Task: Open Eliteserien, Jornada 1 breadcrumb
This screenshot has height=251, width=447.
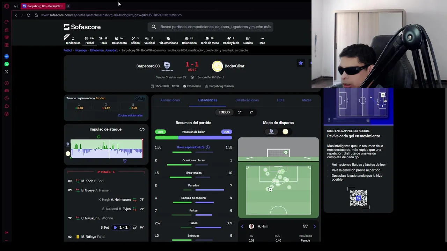Action: click(104, 50)
